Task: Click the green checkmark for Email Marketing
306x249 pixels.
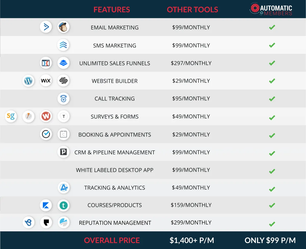Action: [x=272, y=27]
